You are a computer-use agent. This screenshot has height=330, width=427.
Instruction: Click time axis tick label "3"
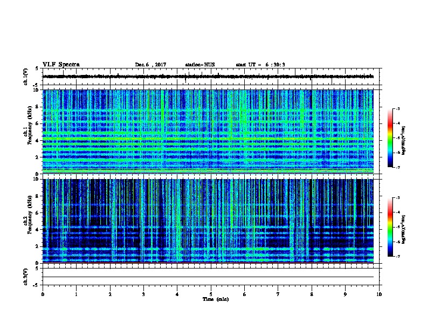143,294
